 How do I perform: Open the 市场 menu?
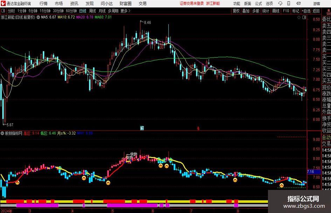tap(59, 3)
